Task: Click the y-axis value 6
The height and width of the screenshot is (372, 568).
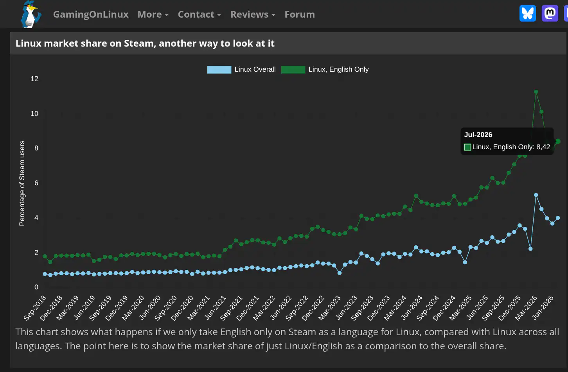Action: 36,183
